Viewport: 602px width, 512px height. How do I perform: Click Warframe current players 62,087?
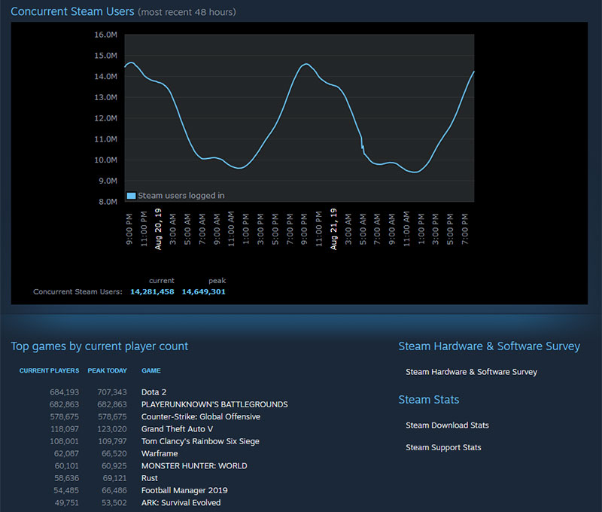point(66,453)
